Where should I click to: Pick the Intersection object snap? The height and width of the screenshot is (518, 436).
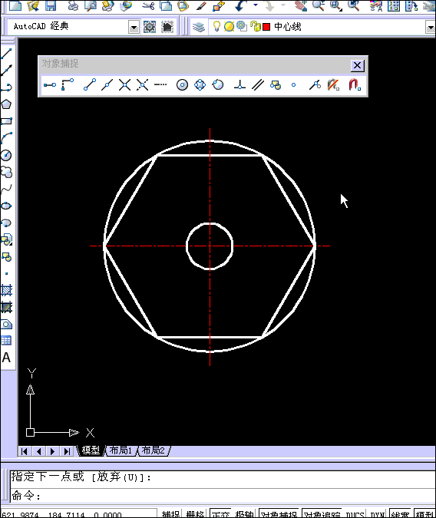124,85
